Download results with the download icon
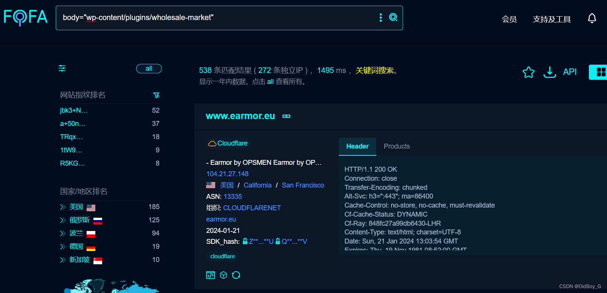 click(550, 72)
